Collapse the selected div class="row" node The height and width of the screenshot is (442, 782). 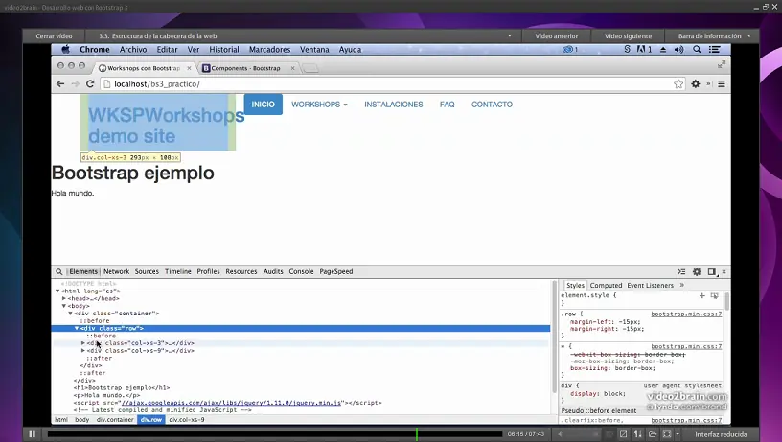tap(77, 328)
